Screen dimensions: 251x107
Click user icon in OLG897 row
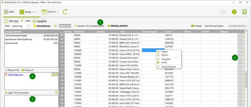click(239, 92)
